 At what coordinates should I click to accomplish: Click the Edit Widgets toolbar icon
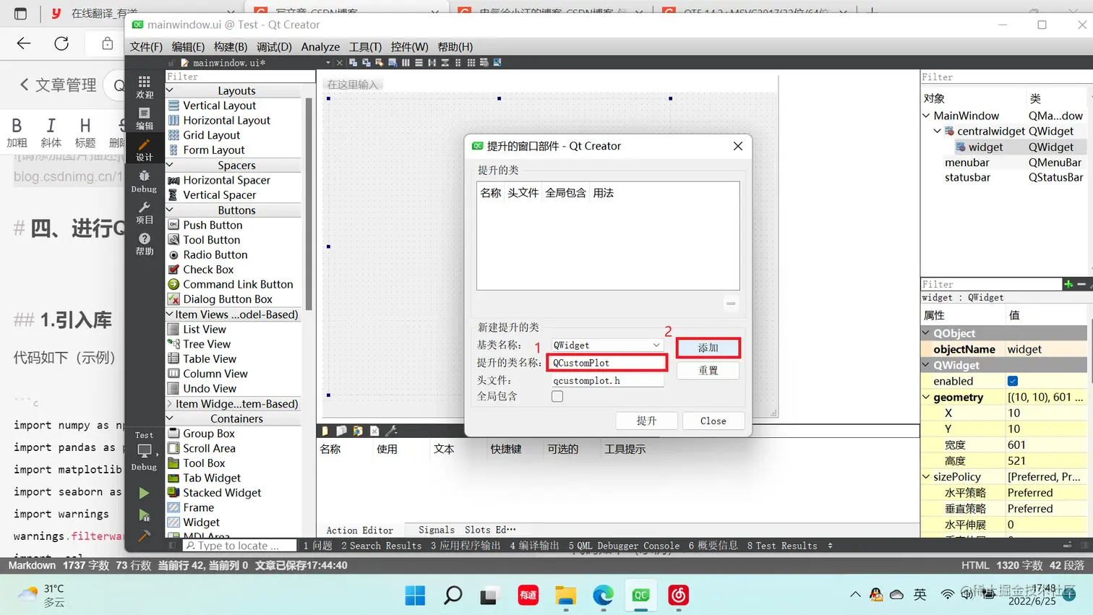coord(353,63)
